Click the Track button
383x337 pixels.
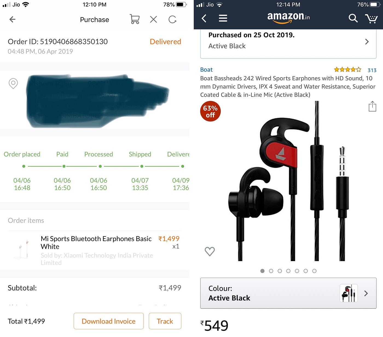point(165,321)
